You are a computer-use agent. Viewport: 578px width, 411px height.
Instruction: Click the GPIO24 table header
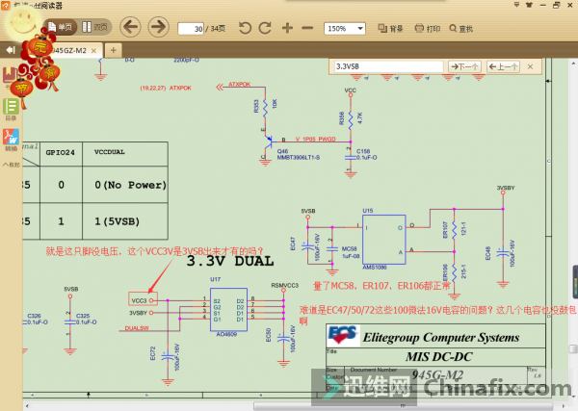point(60,152)
